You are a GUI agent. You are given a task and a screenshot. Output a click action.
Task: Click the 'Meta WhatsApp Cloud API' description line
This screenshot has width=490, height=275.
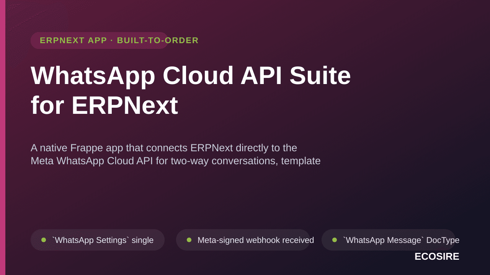pos(175,161)
